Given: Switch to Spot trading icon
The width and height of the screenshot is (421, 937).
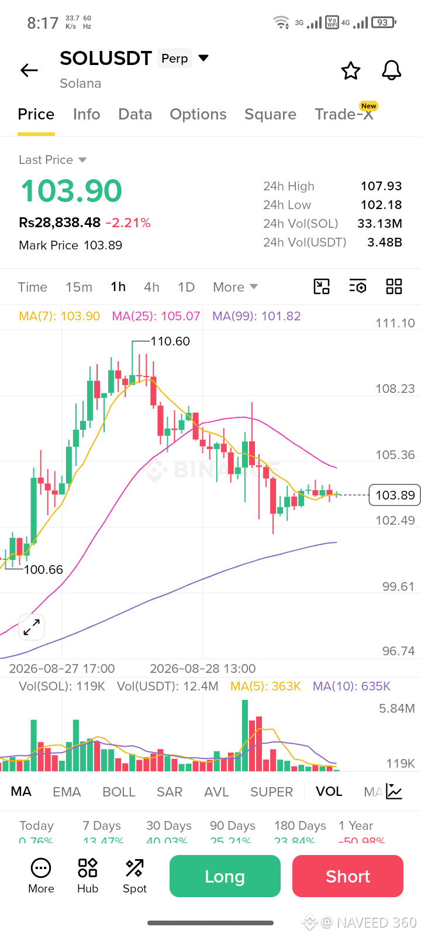Looking at the screenshot, I should point(134,876).
